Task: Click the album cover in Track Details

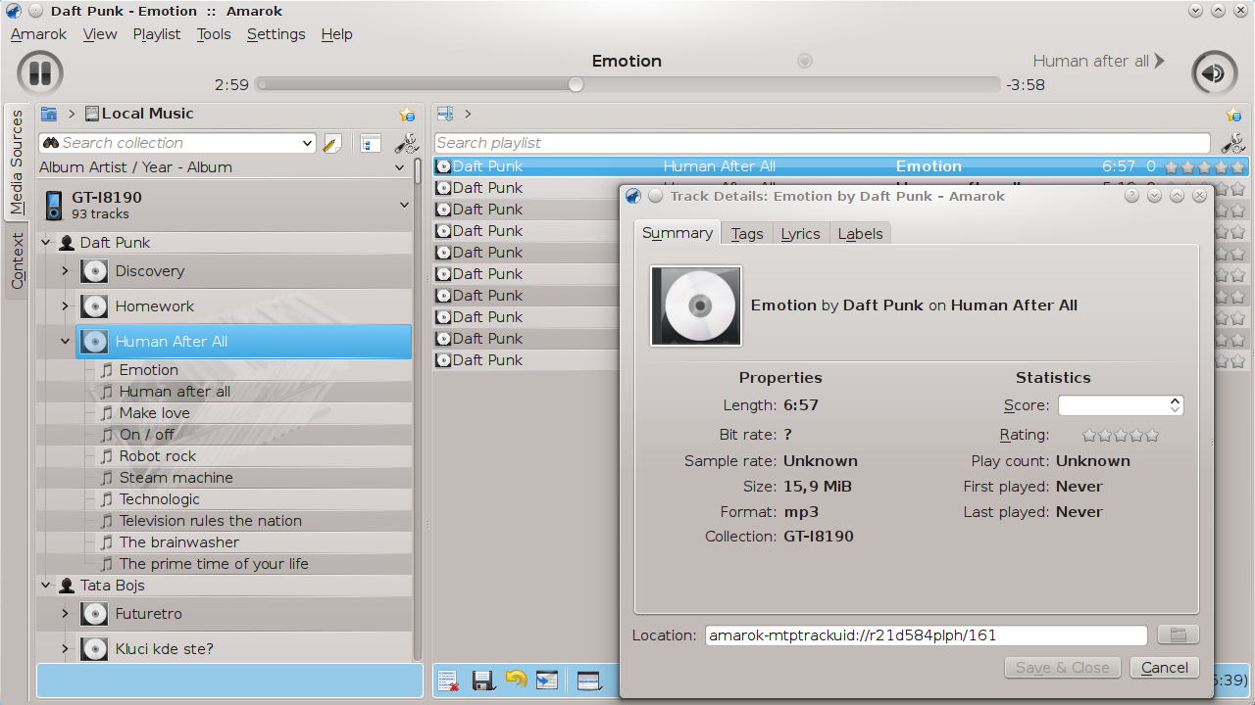Action: tap(696, 305)
